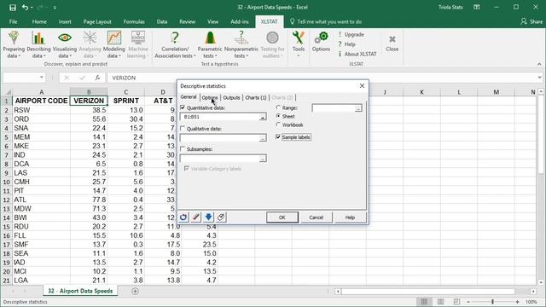The image size is (546, 307).
Task: Select the Sheet radio button
Action: pyautogui.click(x=278, y=116)
